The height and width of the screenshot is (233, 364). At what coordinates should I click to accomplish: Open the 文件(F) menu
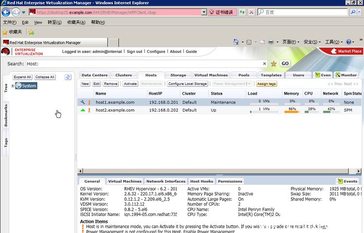(x=10, y=22)
